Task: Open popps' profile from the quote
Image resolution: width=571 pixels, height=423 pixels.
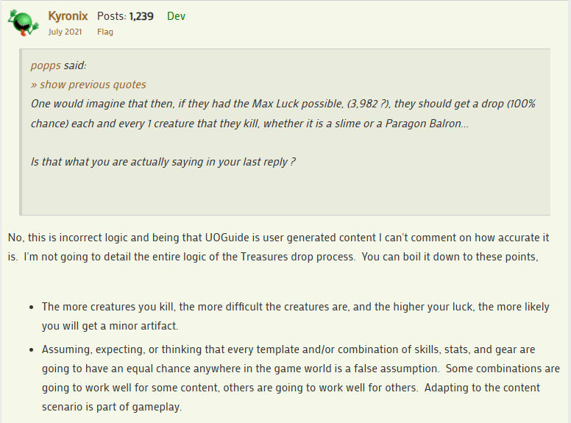Action: coord(46,65)
